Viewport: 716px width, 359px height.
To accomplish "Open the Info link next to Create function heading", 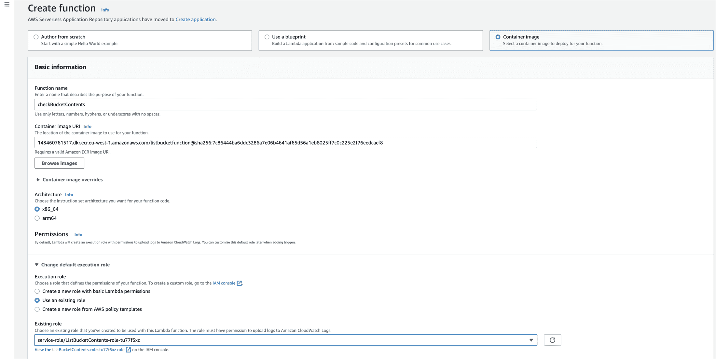I will (x=105, y=10).
